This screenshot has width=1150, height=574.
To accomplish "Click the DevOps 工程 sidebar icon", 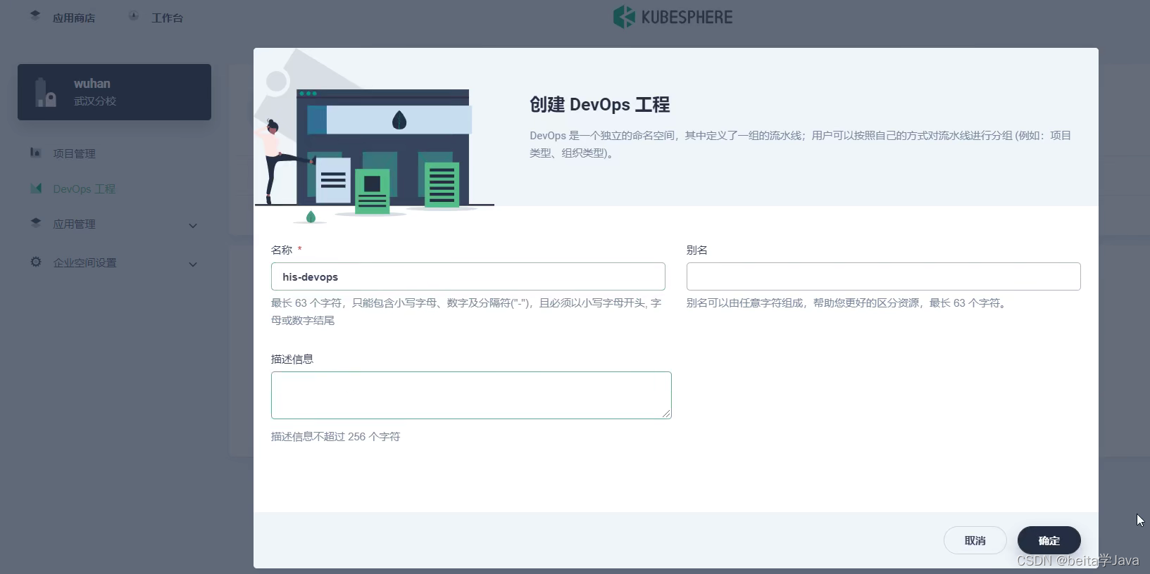I will tap(36, 189).
